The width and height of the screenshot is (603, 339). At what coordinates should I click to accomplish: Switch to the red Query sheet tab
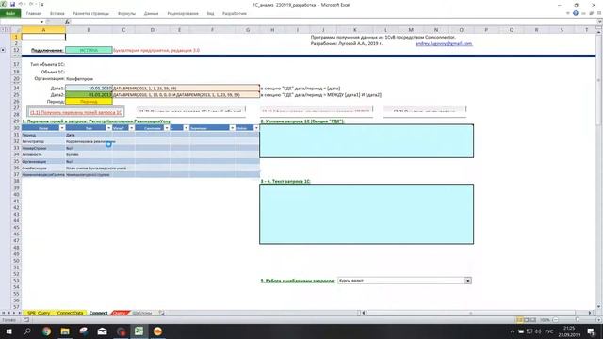(x=120, y=313)
